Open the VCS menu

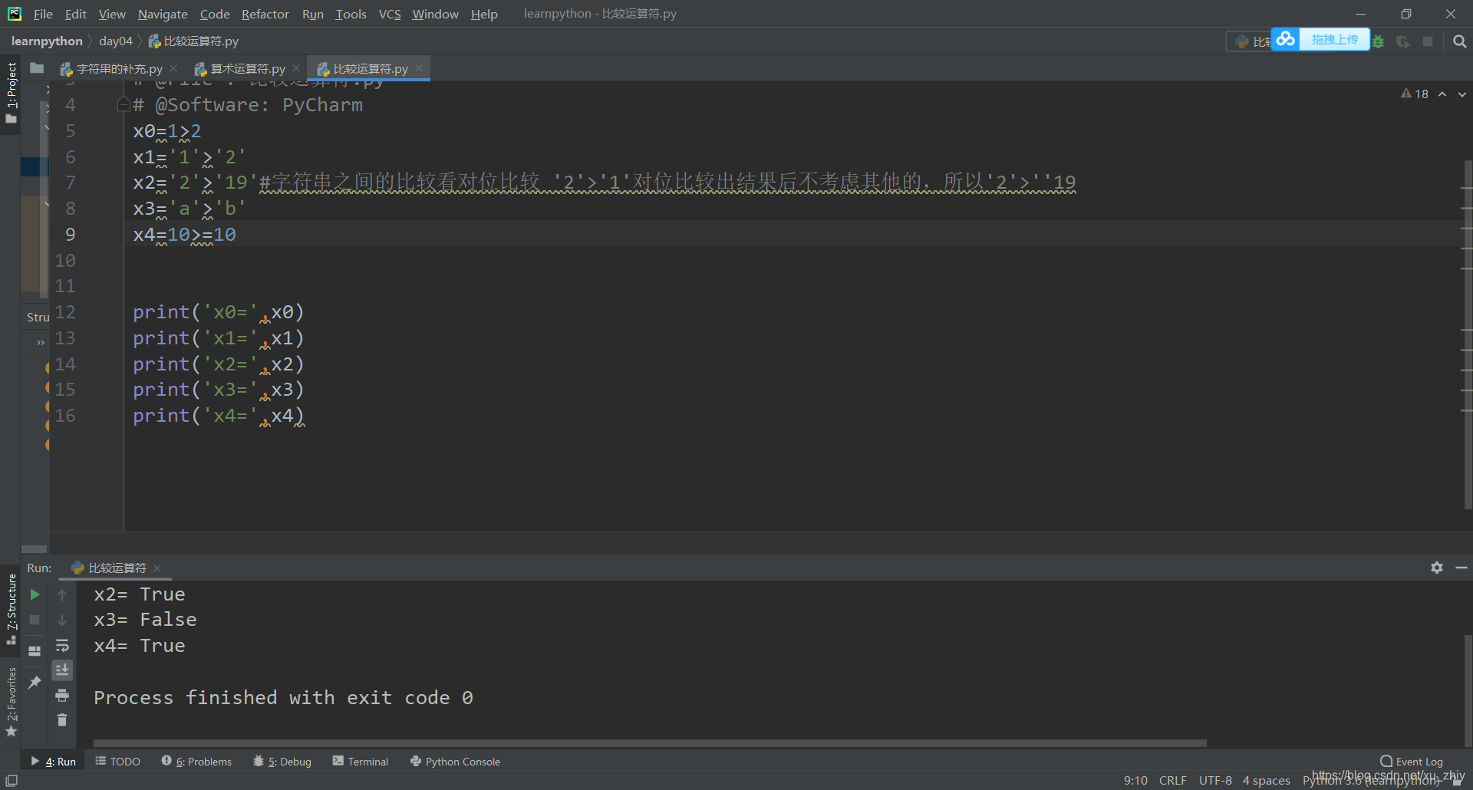tap(390, 14)
